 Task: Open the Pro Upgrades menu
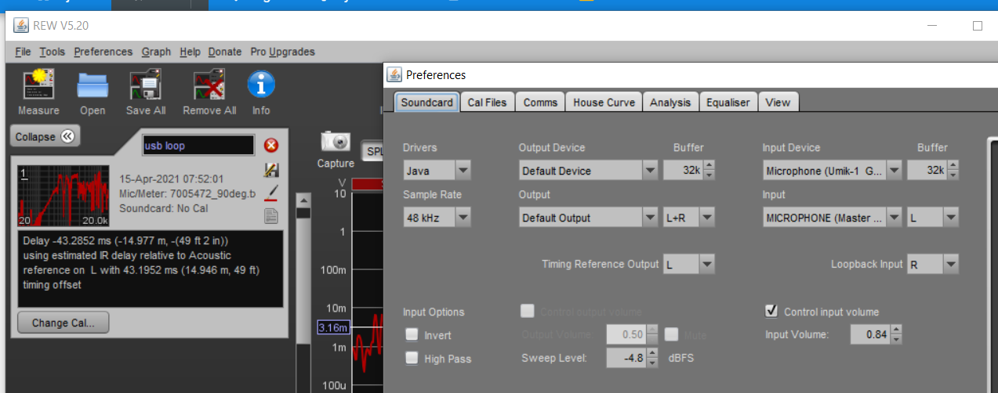[x=282, y=52]
